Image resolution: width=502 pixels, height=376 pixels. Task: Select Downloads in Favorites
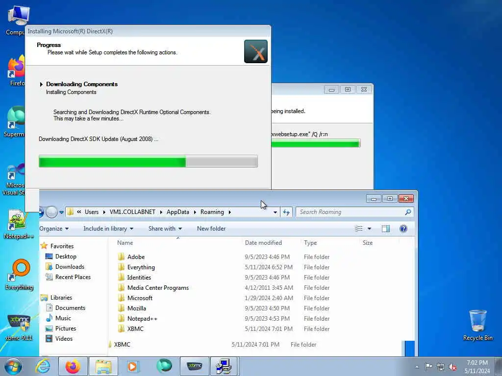click(x=65, y=267)
